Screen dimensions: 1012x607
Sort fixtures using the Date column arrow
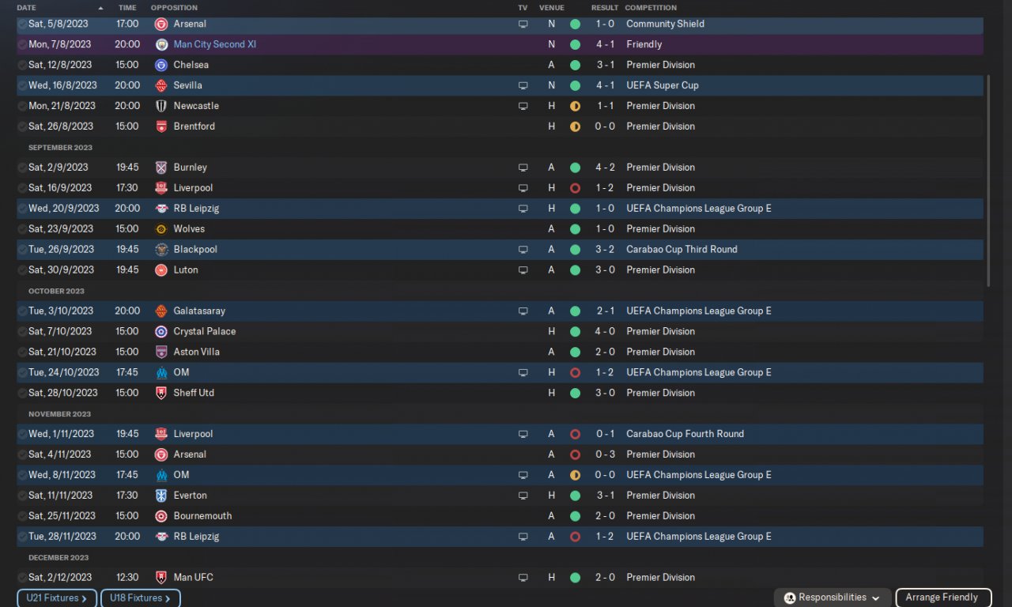[100, 8]
